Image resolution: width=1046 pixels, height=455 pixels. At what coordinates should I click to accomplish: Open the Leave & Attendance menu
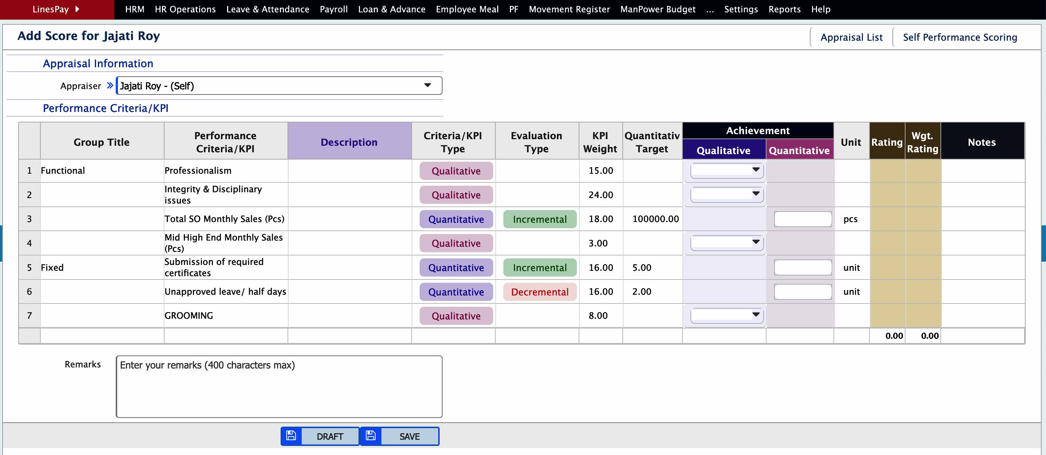(x=268, y=9)
